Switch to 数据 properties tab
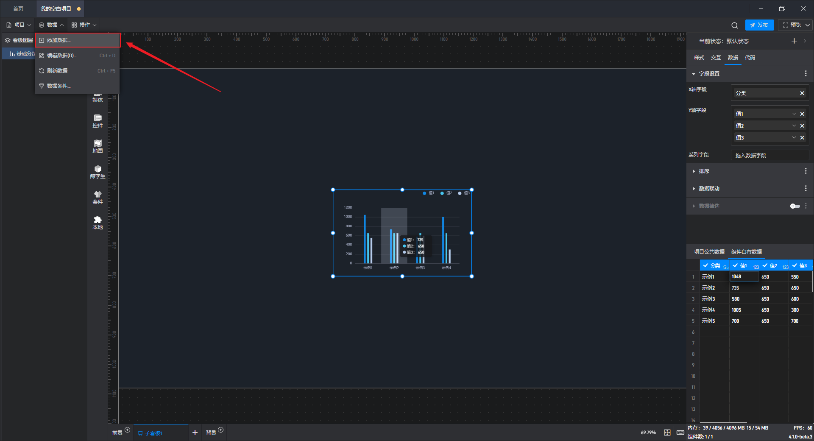The image size is (814, 441). tap(733, 58)
